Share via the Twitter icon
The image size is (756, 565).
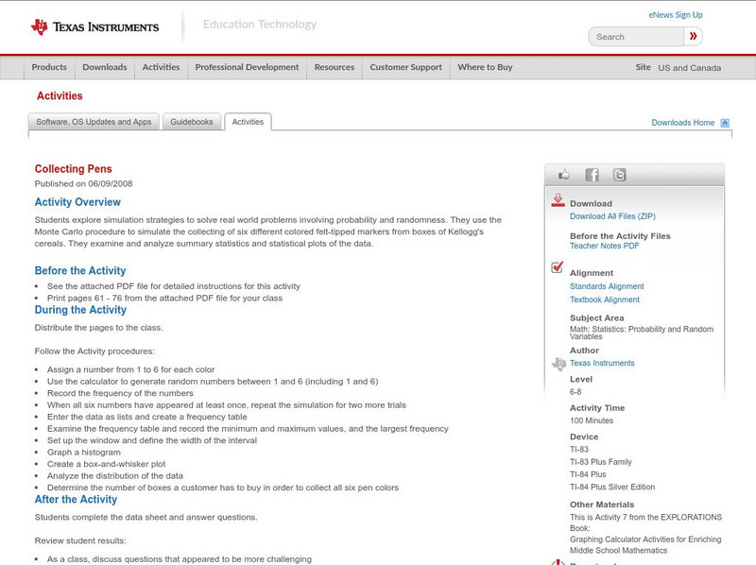click(619, 175)
